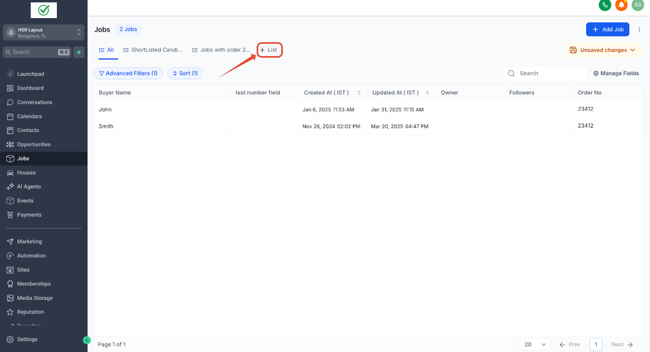The height and width of the screenshot is (352, 650).
Task: Focus the table Search input field
Action: pyautogui.click(x=545, y=73)
